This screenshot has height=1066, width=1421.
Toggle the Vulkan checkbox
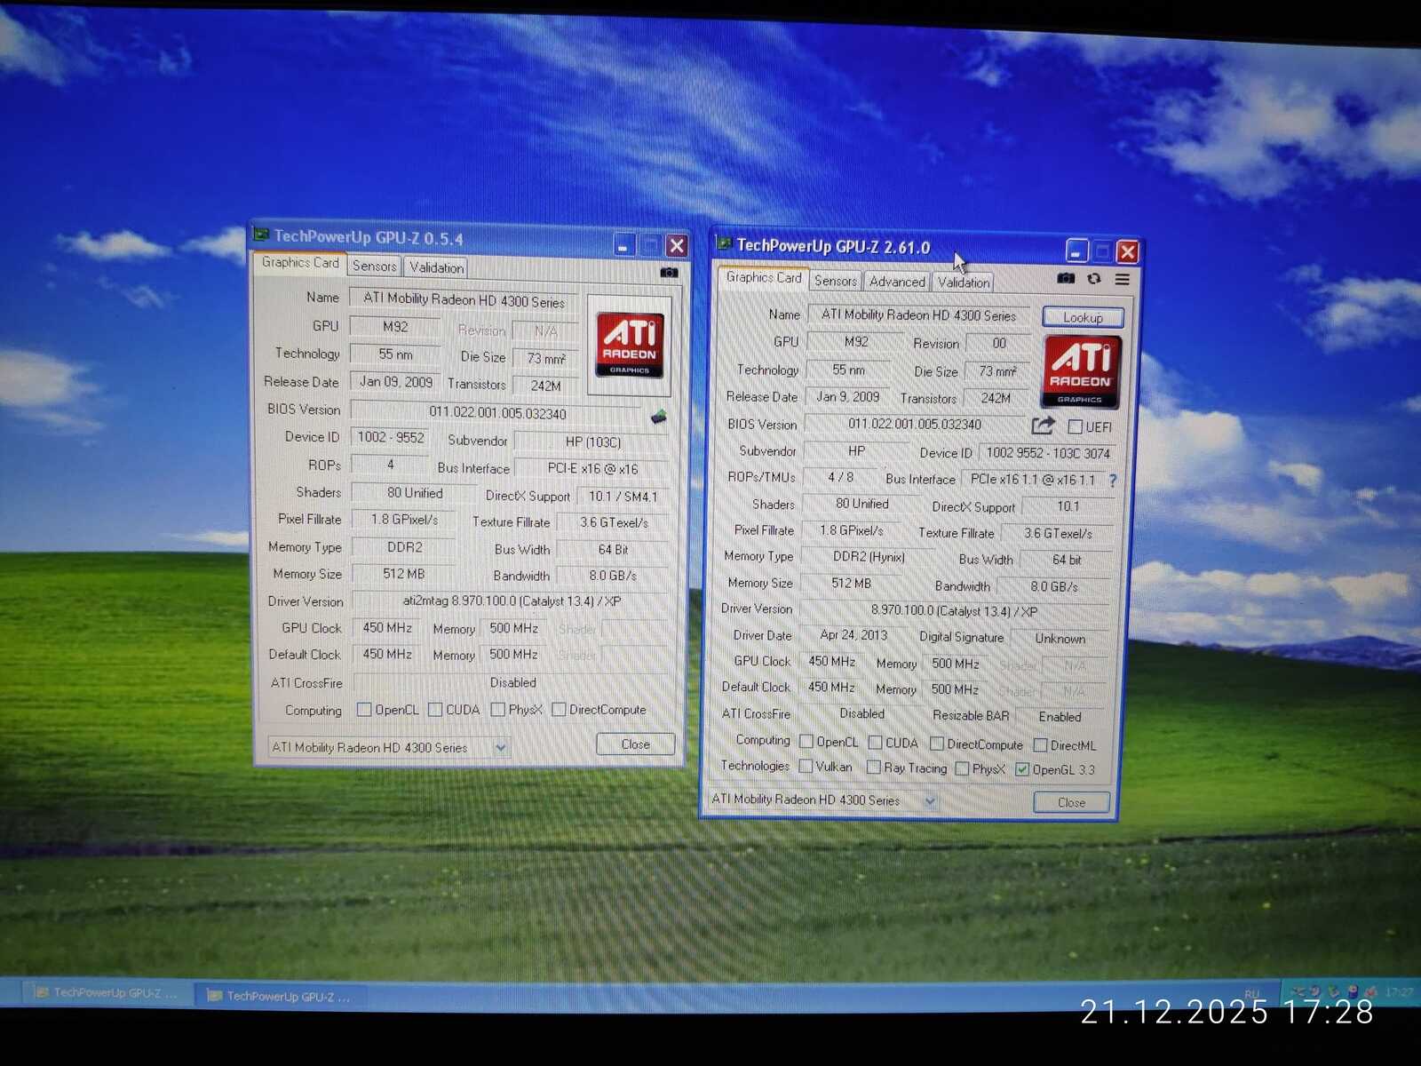[x=806, y=766]
